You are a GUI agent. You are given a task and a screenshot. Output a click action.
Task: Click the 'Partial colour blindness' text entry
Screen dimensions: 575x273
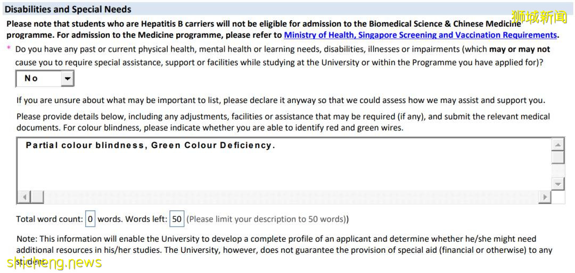pyautogui.click(x=150, y=146)
